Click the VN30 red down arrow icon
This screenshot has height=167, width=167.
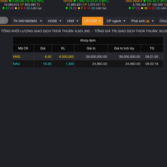(22, 8)
